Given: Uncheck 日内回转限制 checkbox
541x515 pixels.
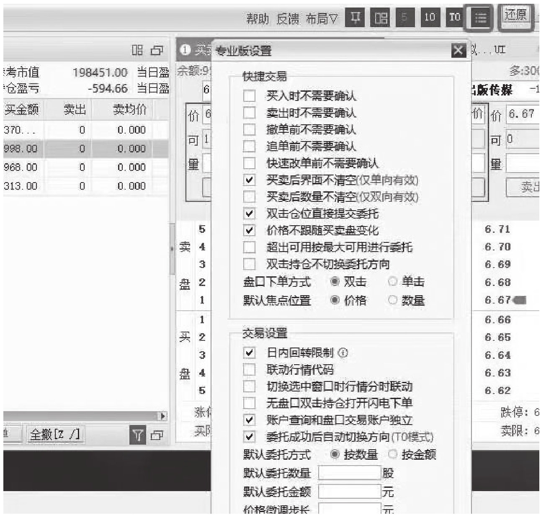Looking at the screenshot, I should (x=249, y=353).
